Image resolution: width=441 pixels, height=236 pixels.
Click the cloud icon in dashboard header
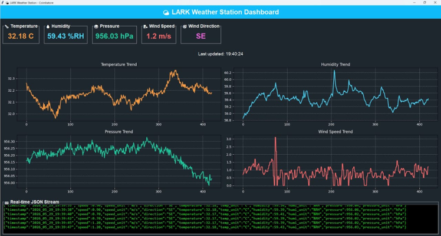(166, 12)
